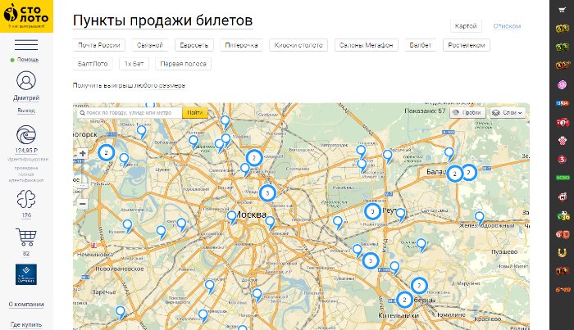Toggle the Пробки traffic display

(x=467, y=113)
